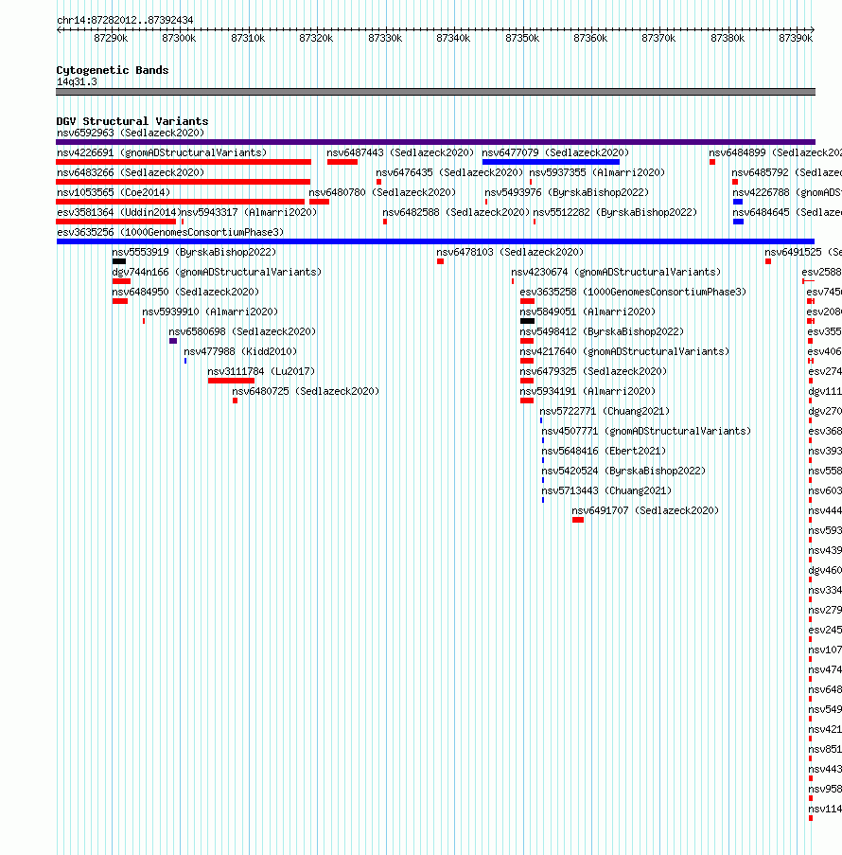Click the black bar under nsv5553919
Image resolution: width=842 pixels, height=855 pixels.
[x=119, y=261]
